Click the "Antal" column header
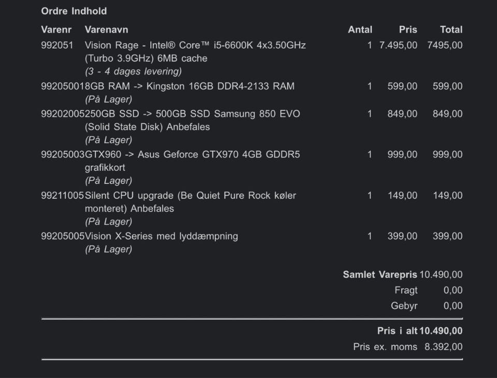The image size is (497, 378). point(360,30)
